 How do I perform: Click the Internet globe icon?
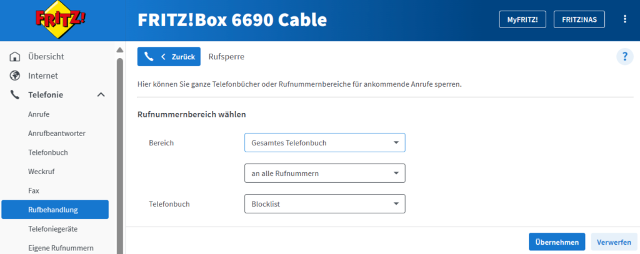[x=16, y=76]
